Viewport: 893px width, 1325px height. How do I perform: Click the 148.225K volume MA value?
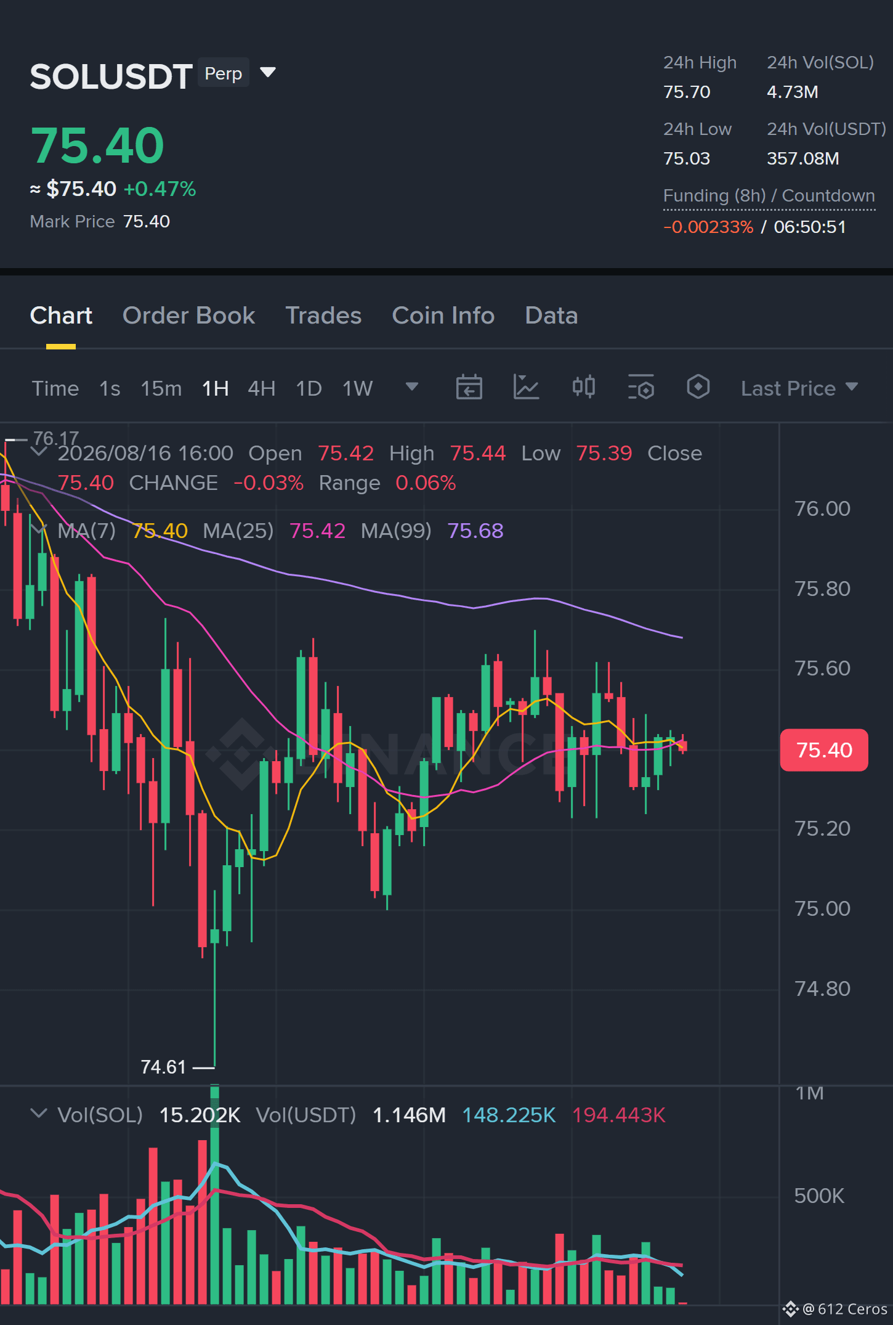[x=509, y=1115]
